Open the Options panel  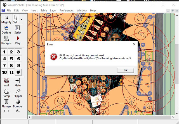pyautogui.click(x=6, y=30)
